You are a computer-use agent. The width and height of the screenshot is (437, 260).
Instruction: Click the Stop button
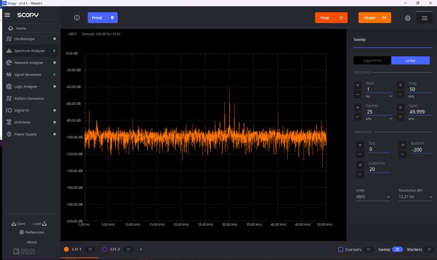(331, 18)
